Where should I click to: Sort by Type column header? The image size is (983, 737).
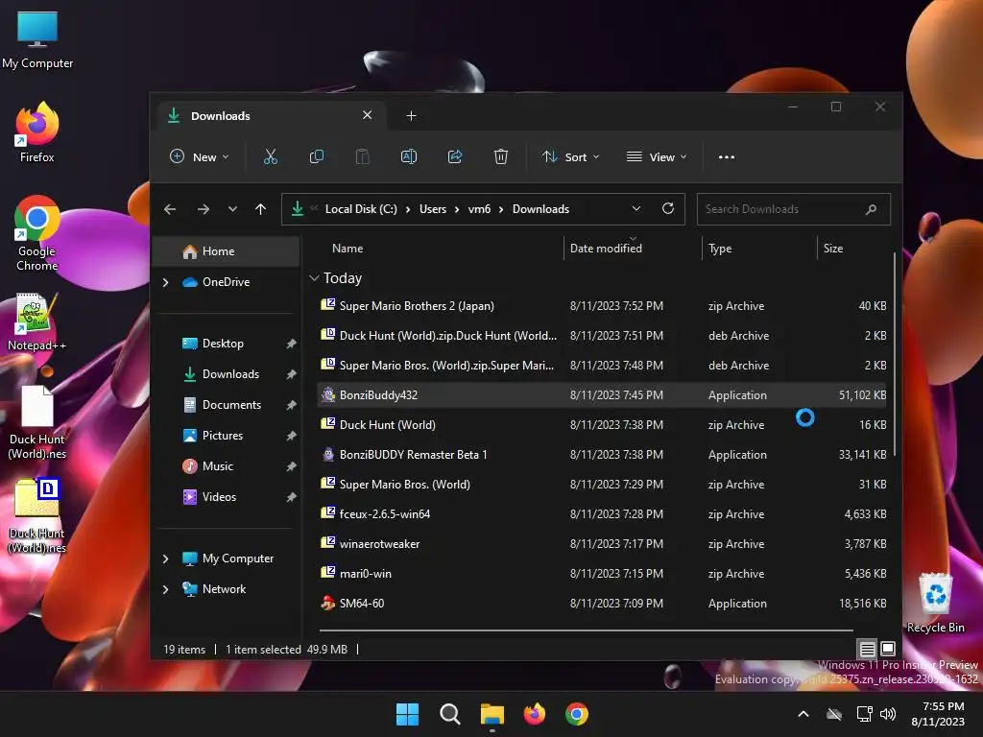click(720, 249)
